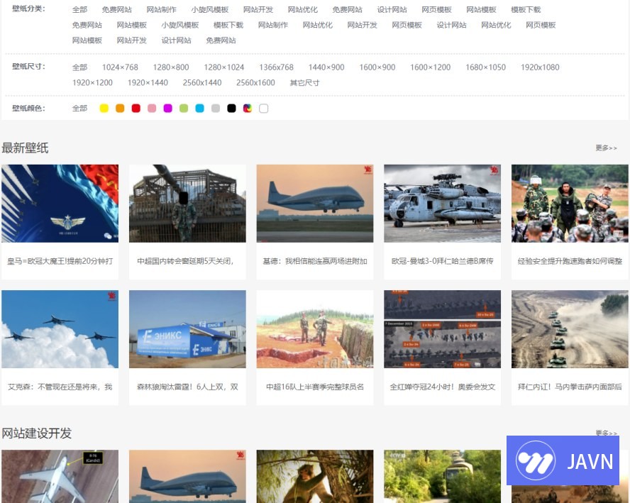Click caption 皇马=欧冠大魔王!提前20分钟打
630x503 pixels.
(x=60, y=261)
